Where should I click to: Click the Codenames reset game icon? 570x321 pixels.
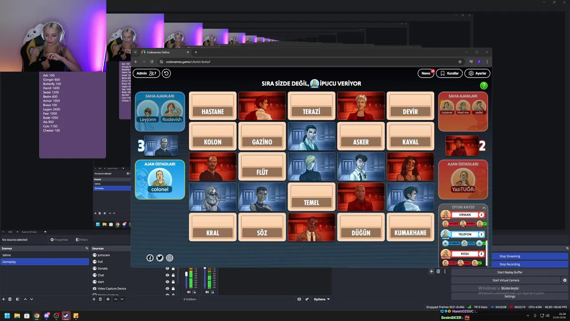point(166,73)
